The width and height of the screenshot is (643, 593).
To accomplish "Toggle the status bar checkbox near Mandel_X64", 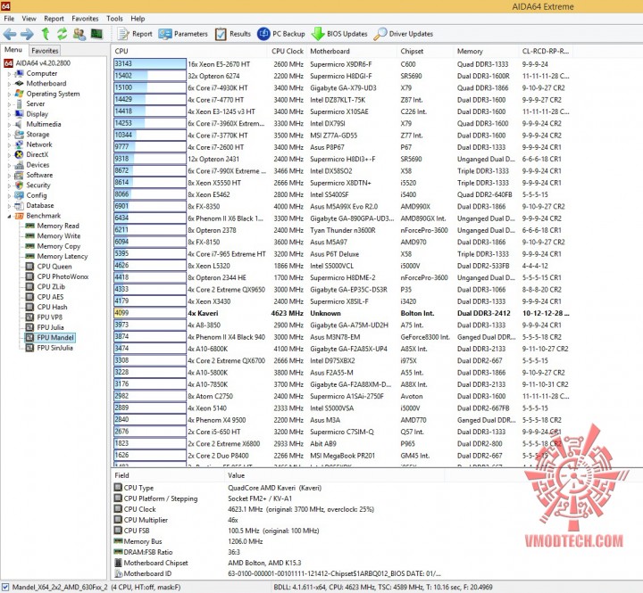I will [5, 588].
